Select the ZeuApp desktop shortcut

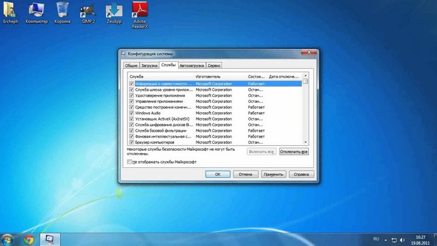(114, 13)
